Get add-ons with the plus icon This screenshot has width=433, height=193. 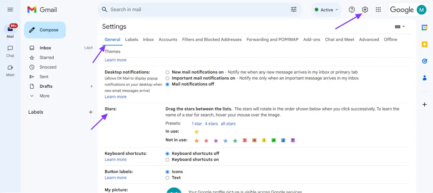coord(425,104)
